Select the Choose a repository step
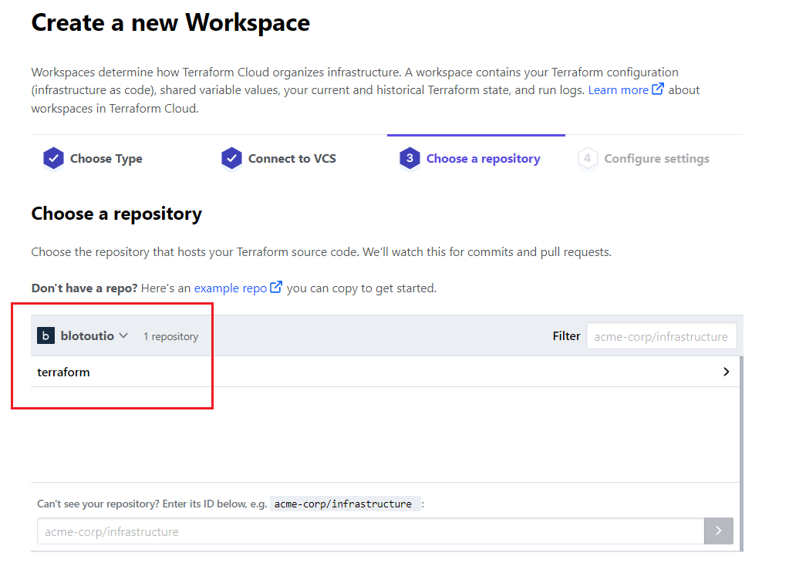The image size is (789, 583). [x=470, y=158]
